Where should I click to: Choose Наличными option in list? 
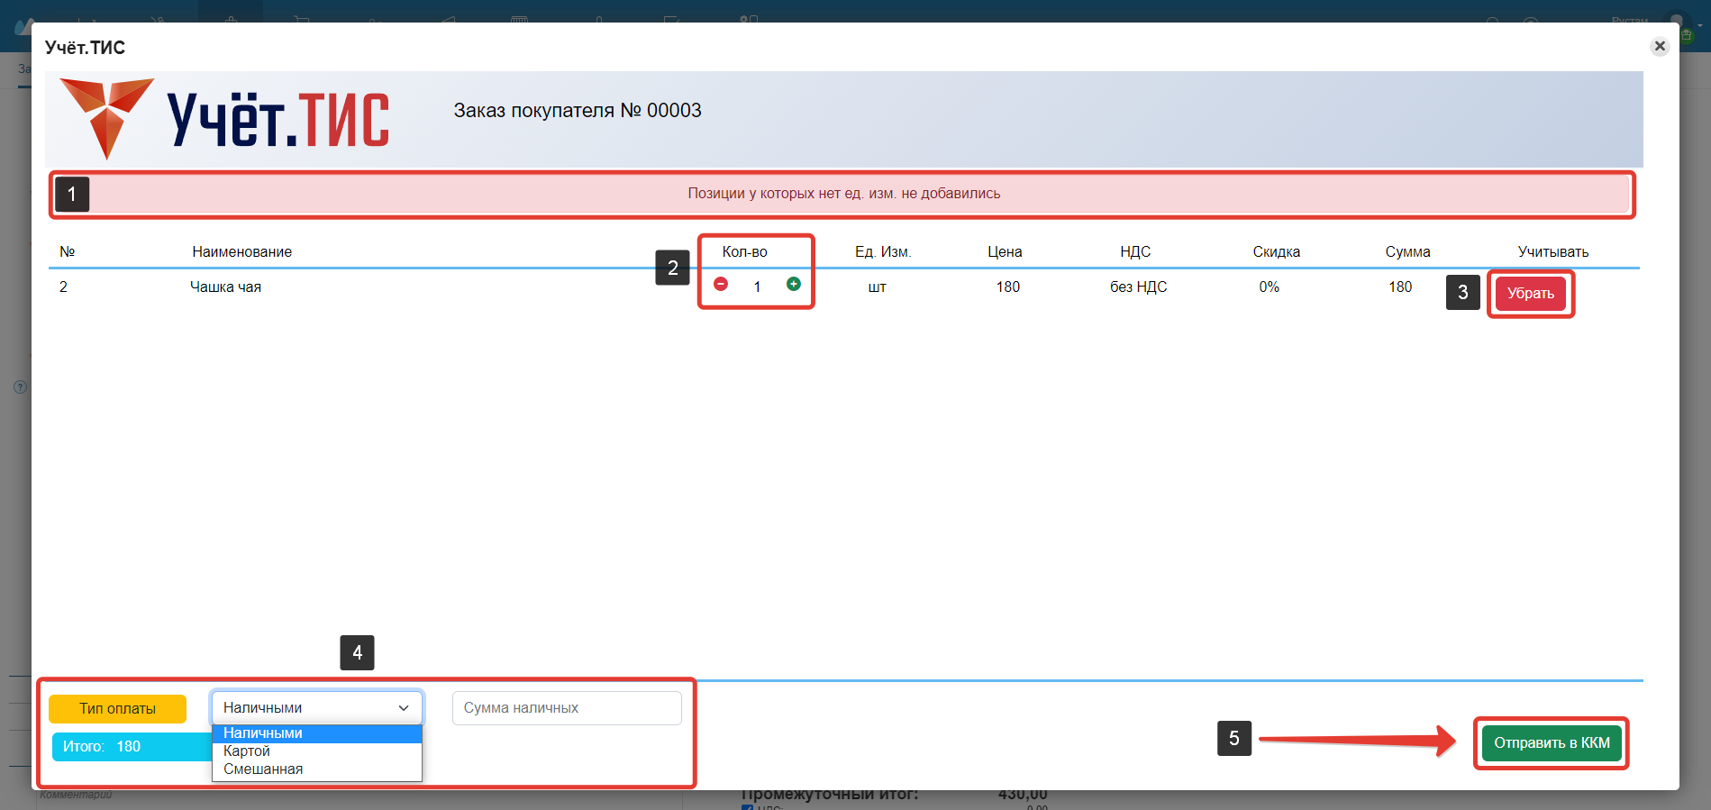(x=317, y=733)
